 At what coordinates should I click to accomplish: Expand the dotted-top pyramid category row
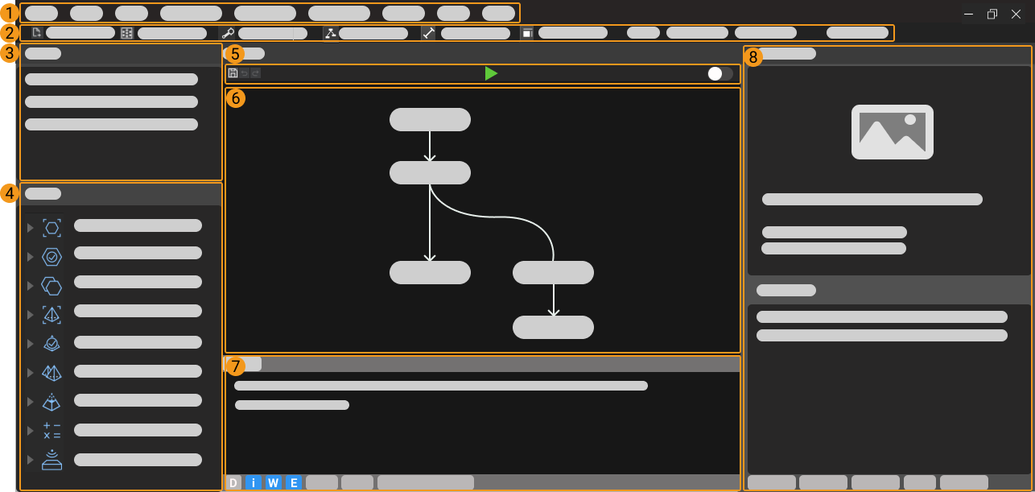tap(31, 402)
